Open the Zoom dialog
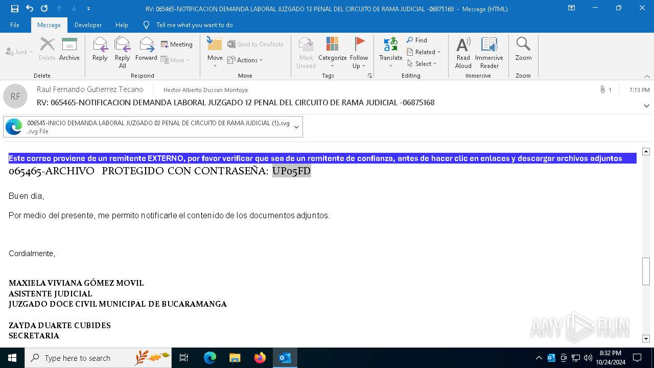The image size is (654, 368). click(x=523, y=49)
